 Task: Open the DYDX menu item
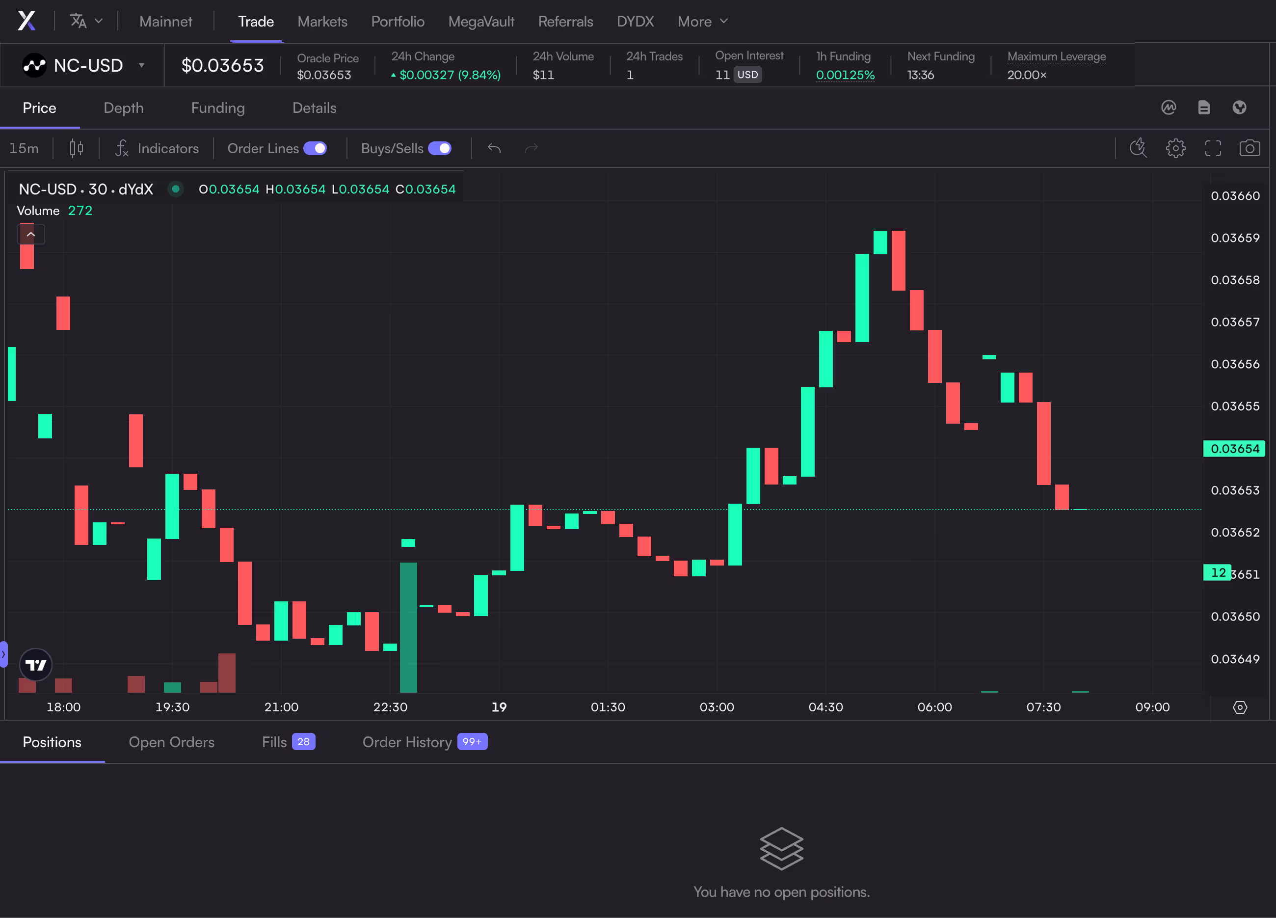(x=635, y=22)
